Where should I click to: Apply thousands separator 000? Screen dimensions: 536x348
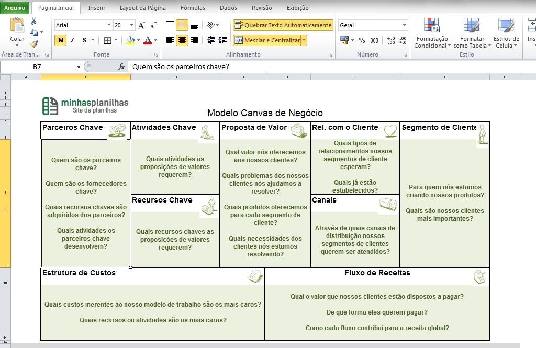click(374, 40)
